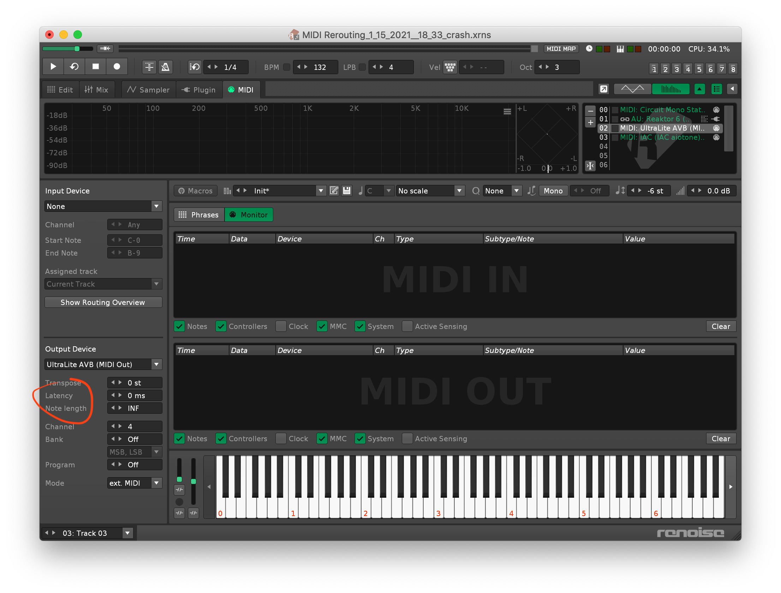Uncheck Notes filter under MIDI OUT
Viewport: 781px width, 593px height.
coord(180,439)
